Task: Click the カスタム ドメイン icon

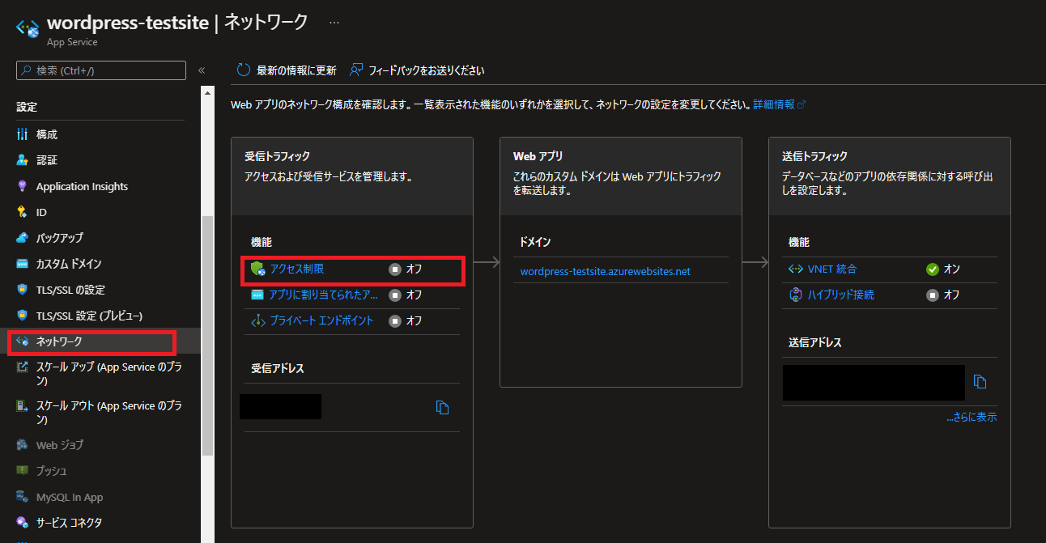Action: [x=22, y=264]
